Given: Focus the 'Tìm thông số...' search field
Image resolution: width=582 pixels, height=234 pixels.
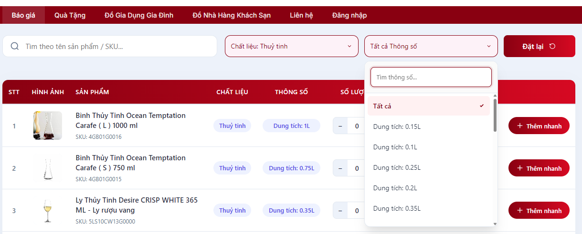Looking at the screenshot, I should tap(431, 77).
